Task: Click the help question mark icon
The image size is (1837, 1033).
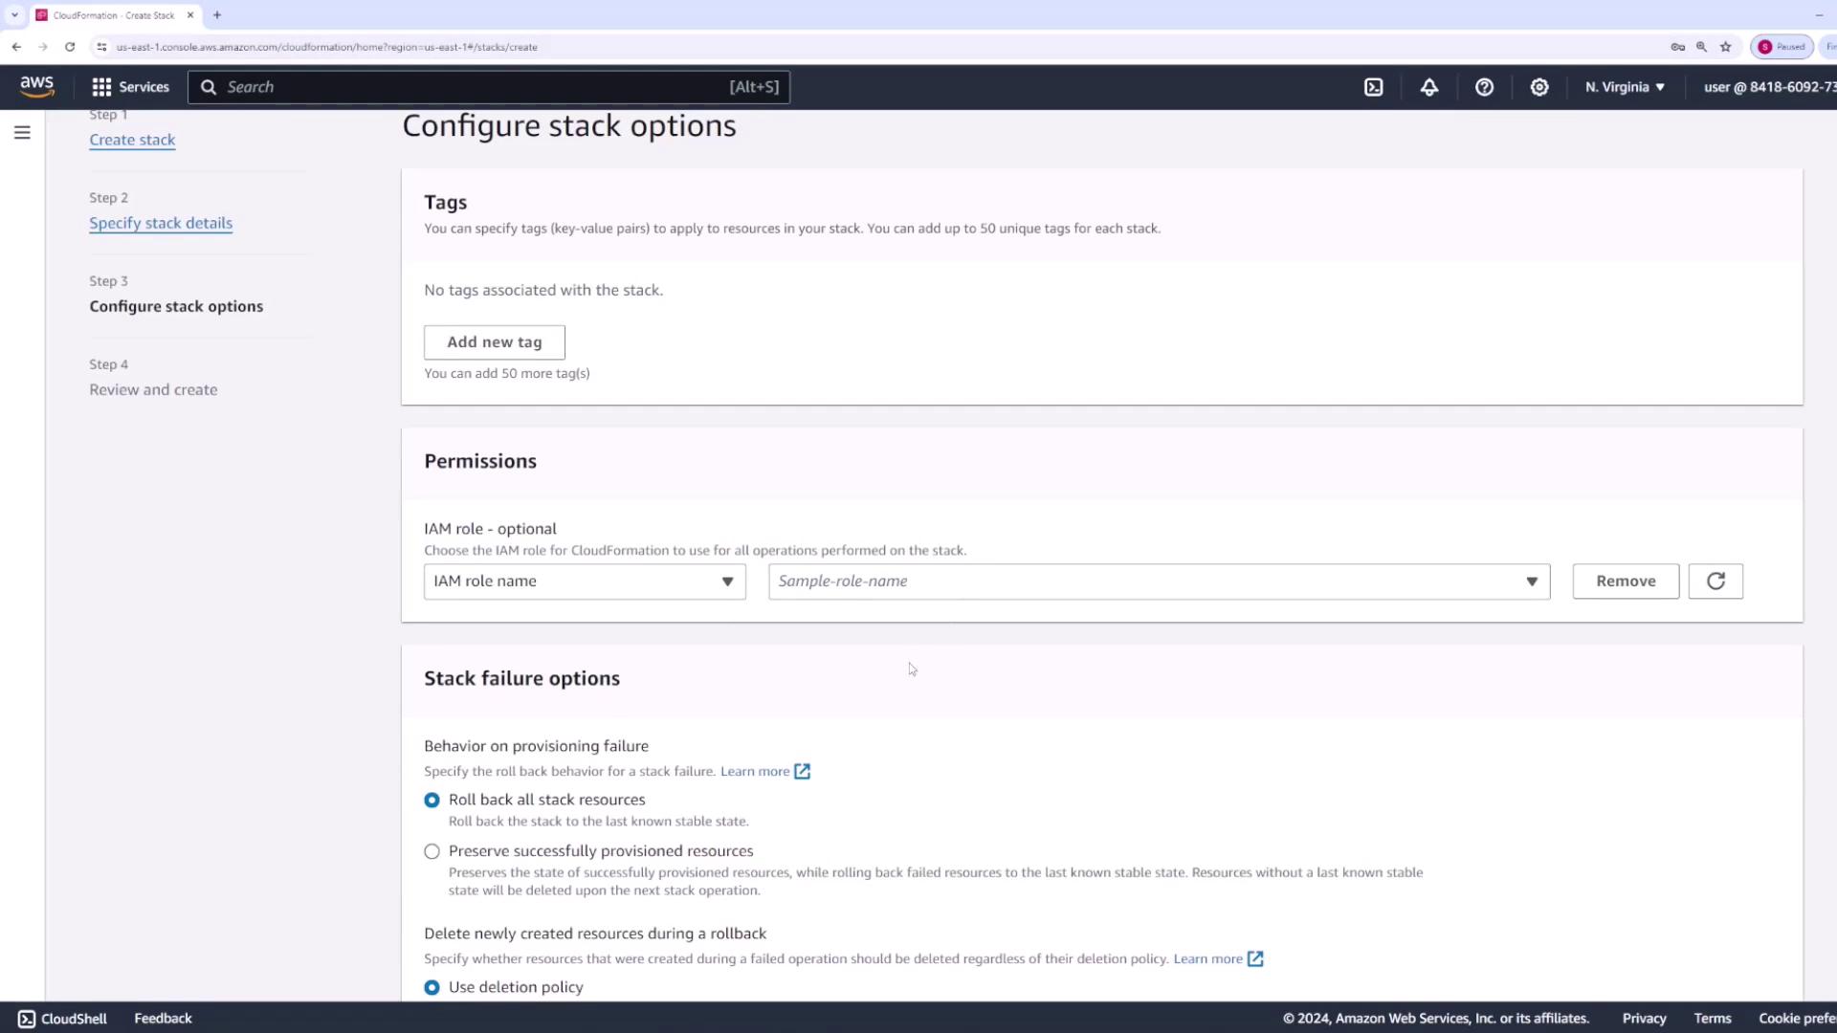Action: tap(1484, 87)
